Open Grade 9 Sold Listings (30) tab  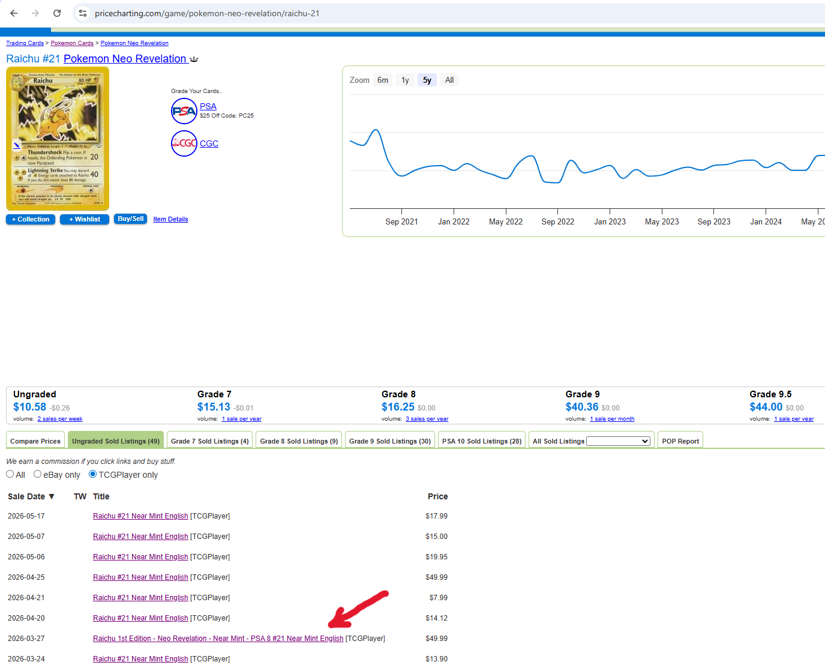(x=390, y=441)
